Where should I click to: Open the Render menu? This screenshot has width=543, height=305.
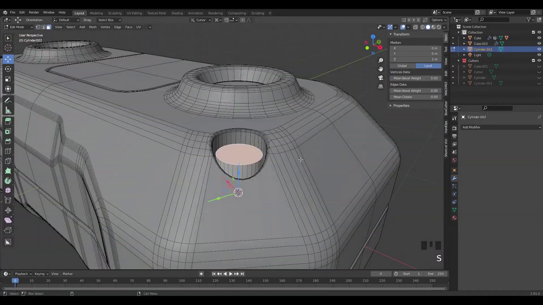pyautogui.click(x=34, y=13)
